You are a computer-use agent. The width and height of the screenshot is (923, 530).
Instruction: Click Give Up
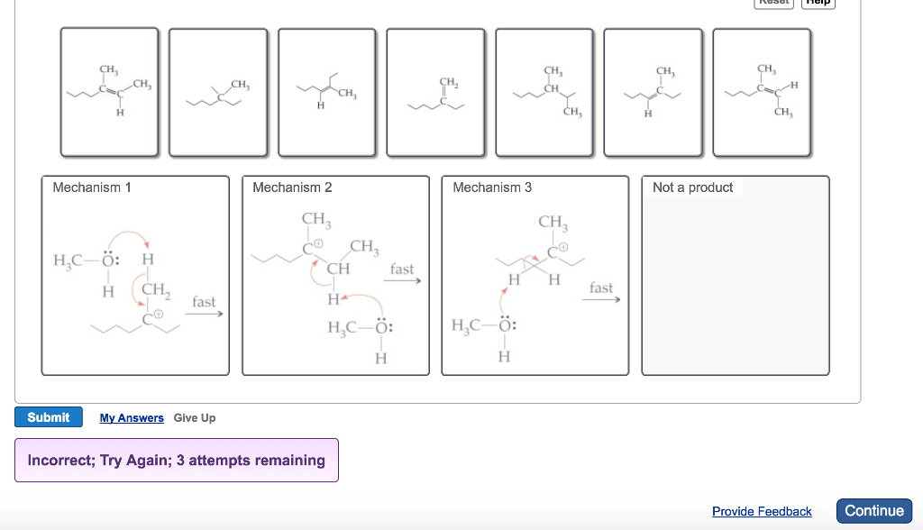(195, 417)
